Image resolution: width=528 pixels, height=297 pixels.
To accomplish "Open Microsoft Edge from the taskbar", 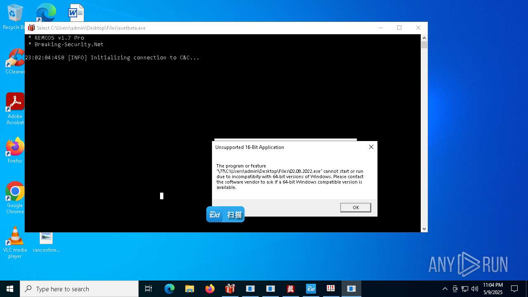I will tap(170, 289).
